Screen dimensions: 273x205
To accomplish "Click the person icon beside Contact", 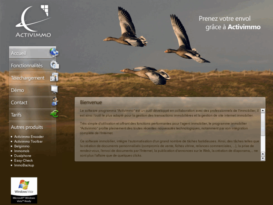I will click(55, 102).
